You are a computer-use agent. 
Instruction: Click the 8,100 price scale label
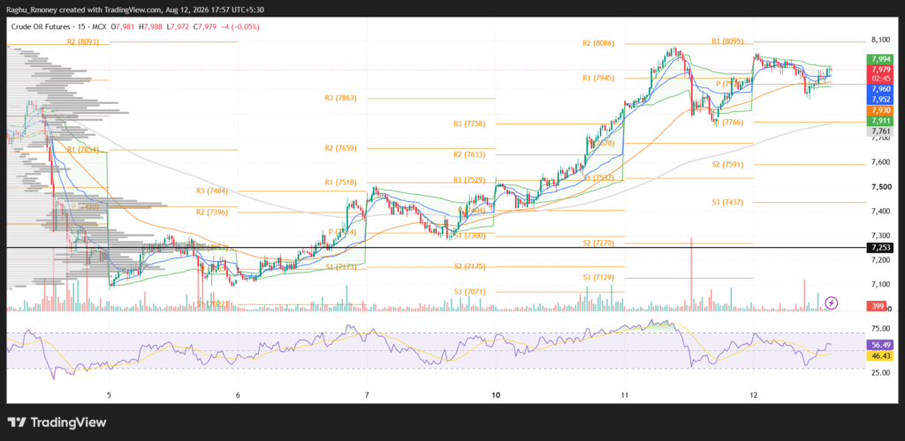pyautogui.click(x=881, y=40)
